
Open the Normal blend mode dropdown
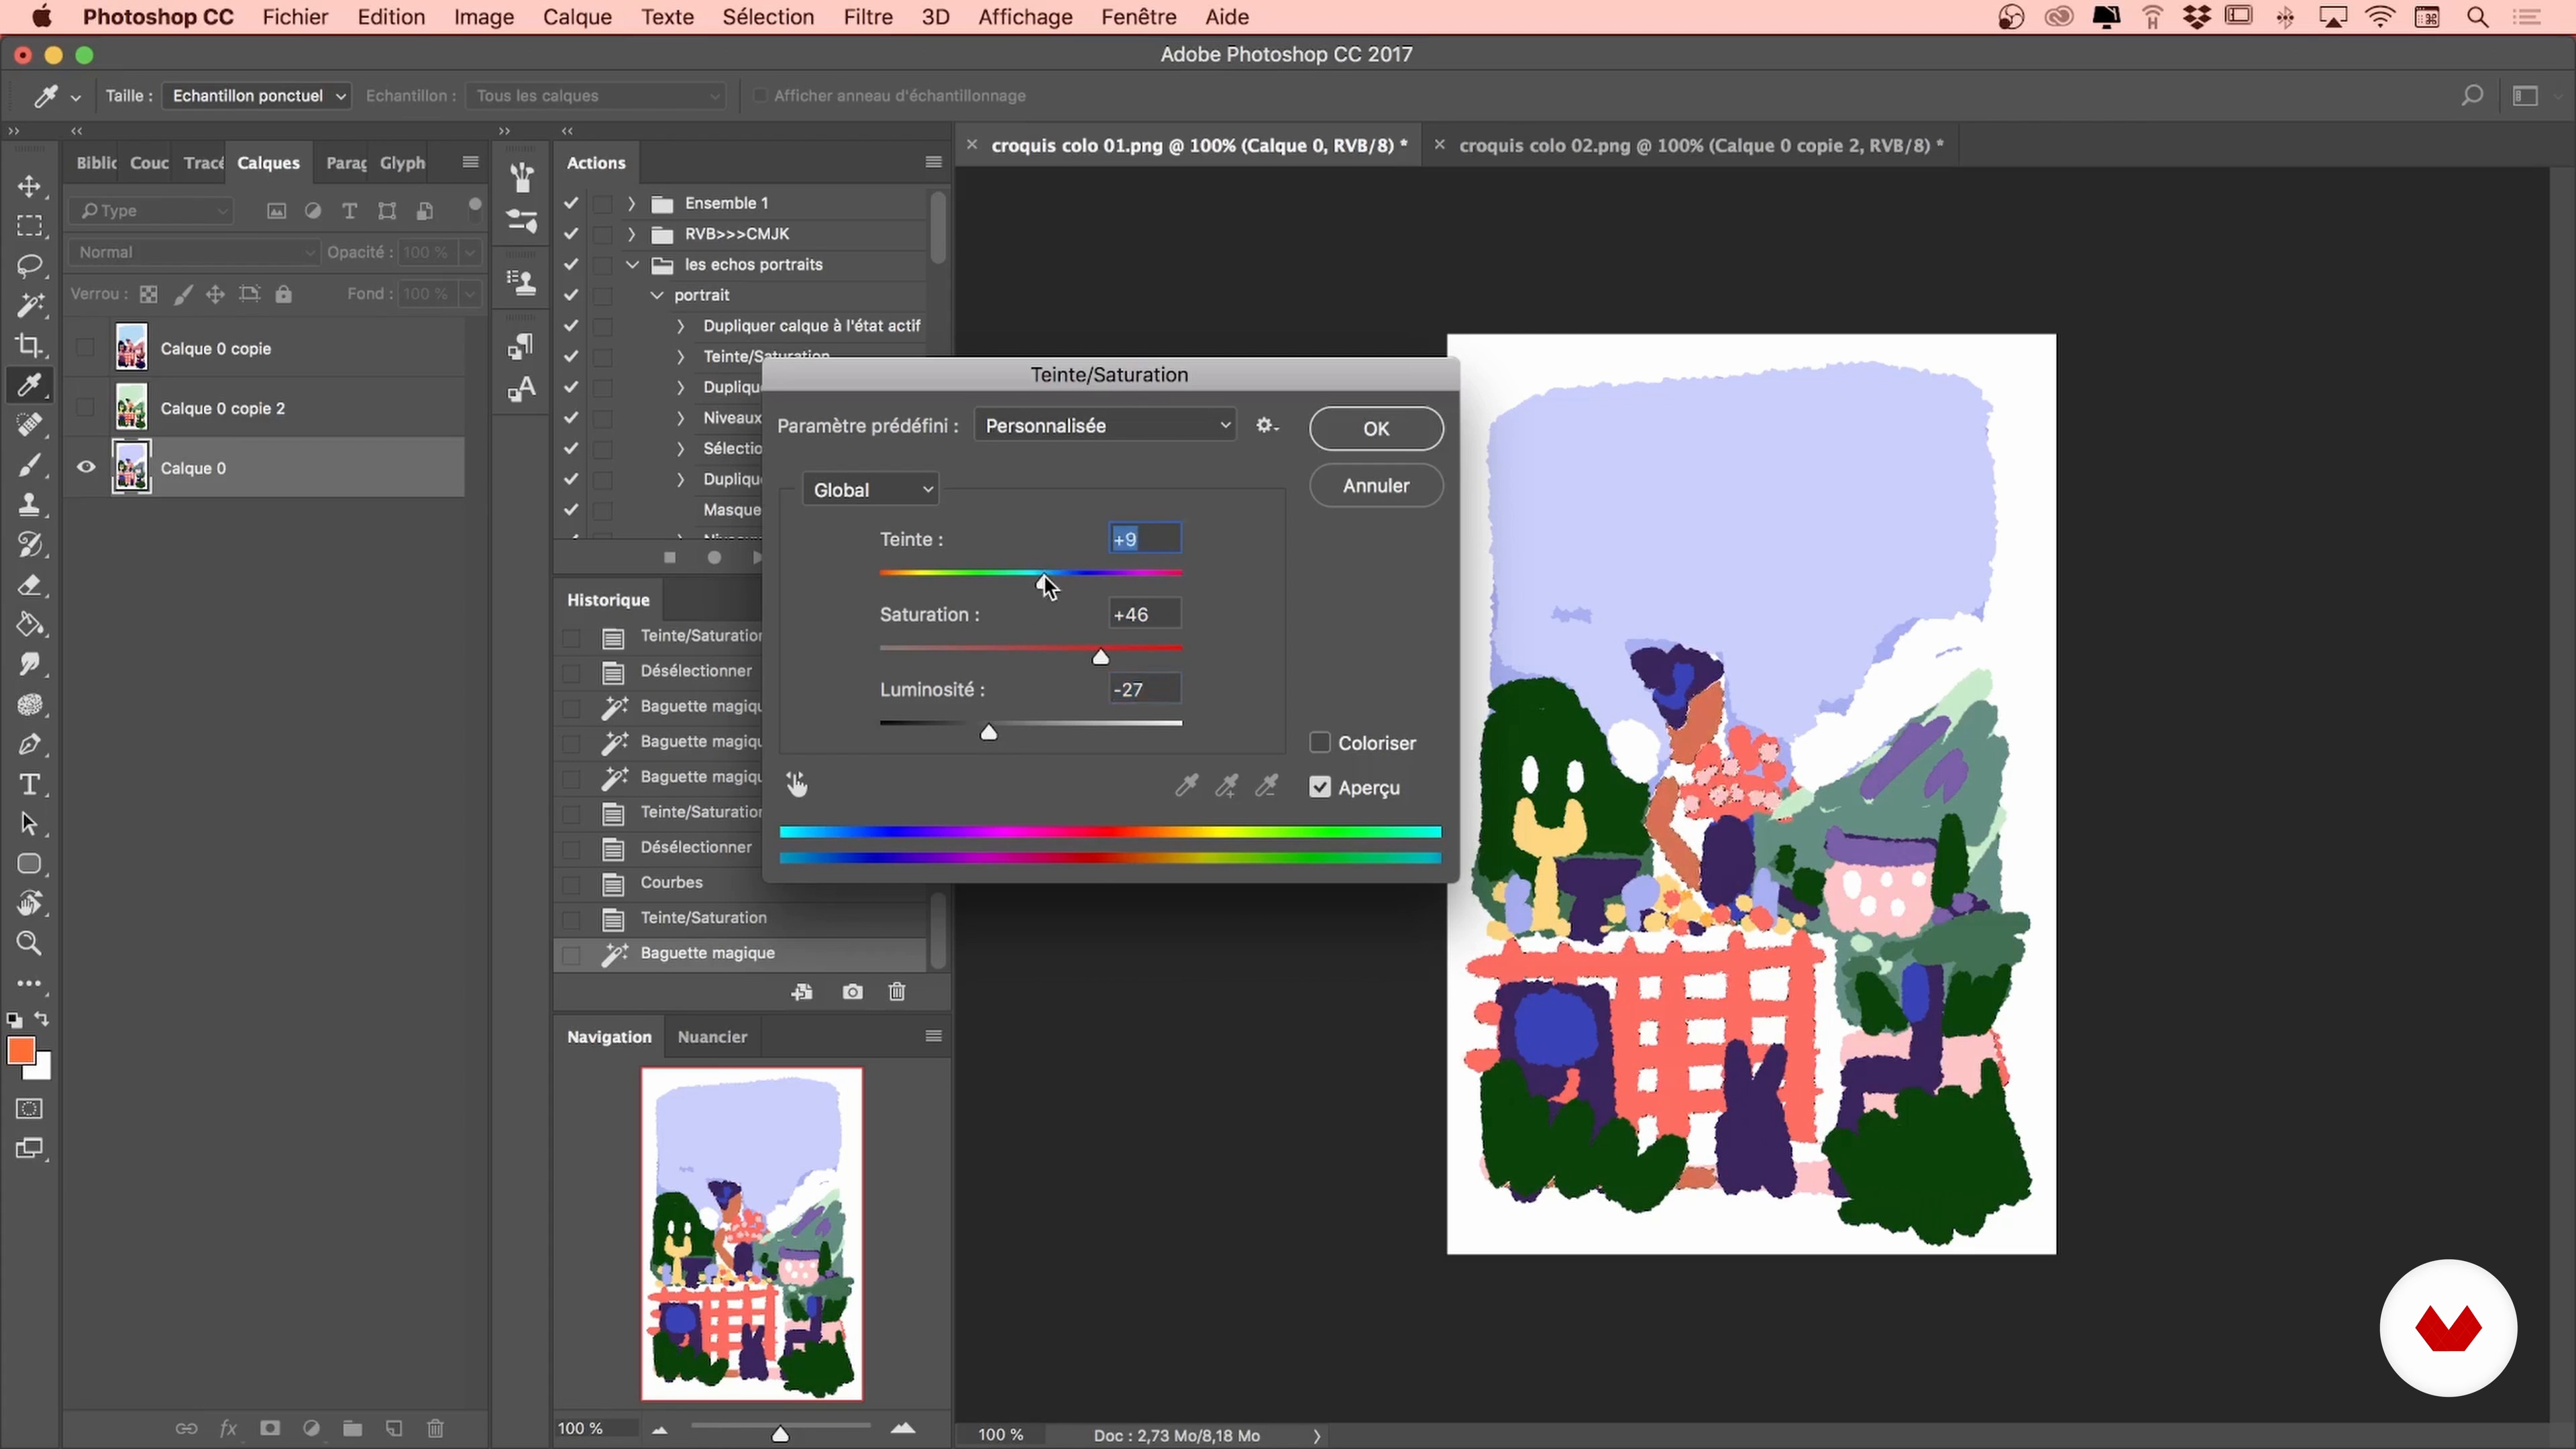click(x=194, y=252)
